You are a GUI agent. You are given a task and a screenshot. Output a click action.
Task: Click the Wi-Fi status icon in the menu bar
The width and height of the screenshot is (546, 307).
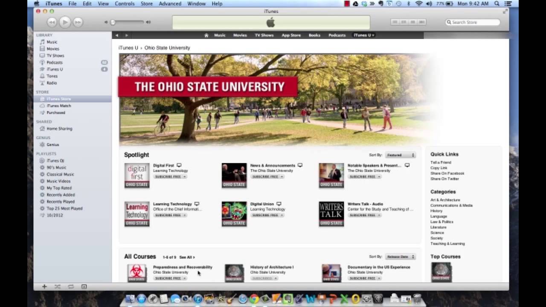[418, 3]
